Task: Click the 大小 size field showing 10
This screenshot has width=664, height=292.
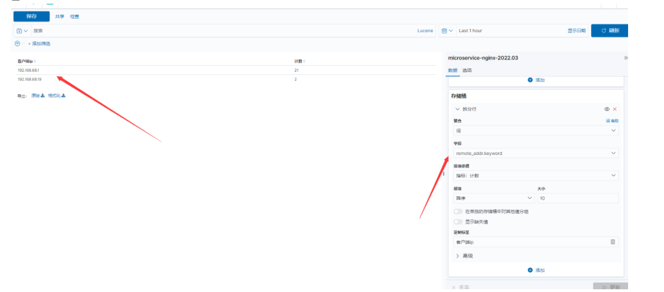Action: (577, 198)
